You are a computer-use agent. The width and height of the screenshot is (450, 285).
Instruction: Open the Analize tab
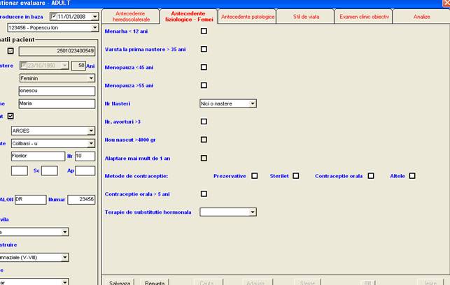pyautogui.click(x=421, y=17)
